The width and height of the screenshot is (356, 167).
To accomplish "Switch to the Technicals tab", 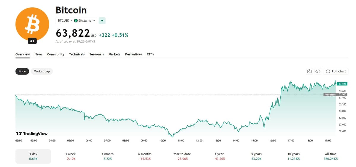I will [77, 54].
